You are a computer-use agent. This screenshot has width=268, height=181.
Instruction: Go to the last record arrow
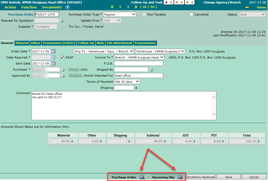coord(136,7)
